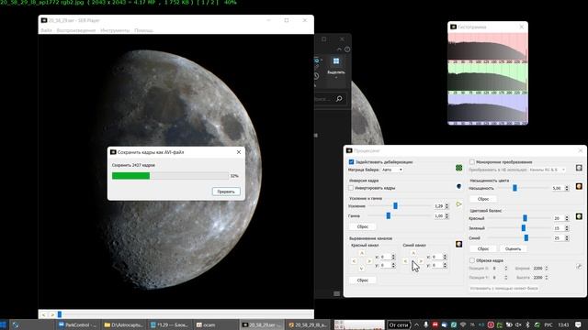Click the volume tray icon
Image resolution: width=588 pixels, height=330 pixels.
[x=518, y=324]
